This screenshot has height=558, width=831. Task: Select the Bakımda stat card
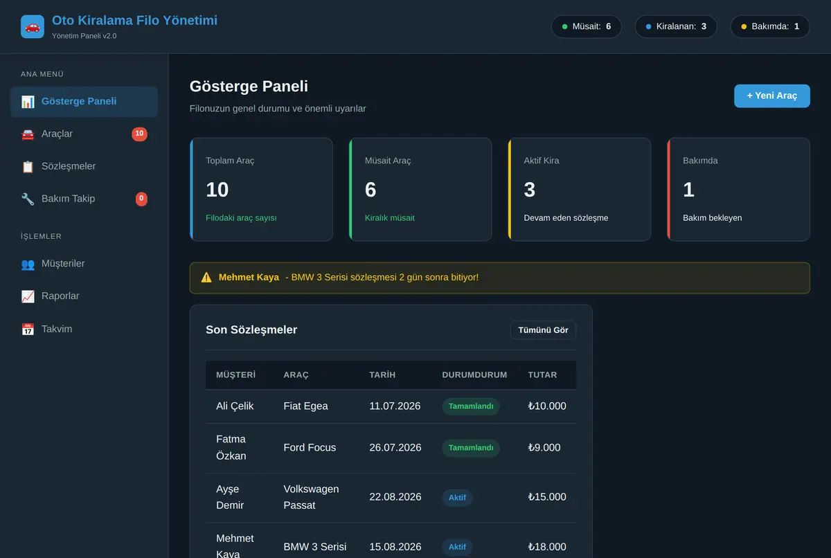point(739,190)
